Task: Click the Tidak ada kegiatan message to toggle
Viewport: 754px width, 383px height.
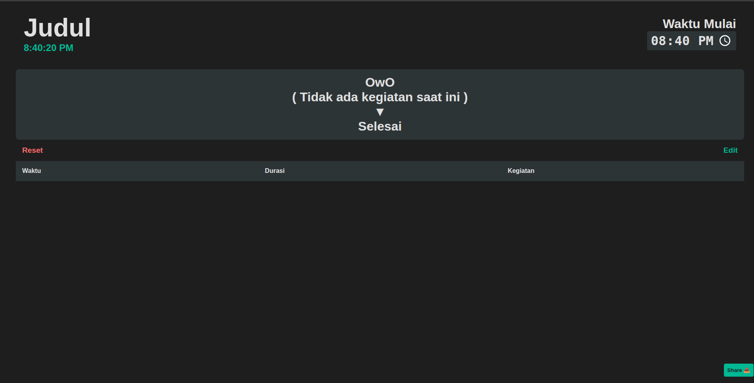Action: tap(380, 97)
